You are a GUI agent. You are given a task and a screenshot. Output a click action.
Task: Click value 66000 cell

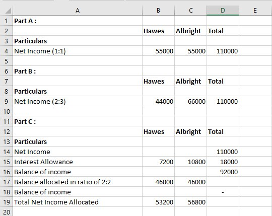190,101
